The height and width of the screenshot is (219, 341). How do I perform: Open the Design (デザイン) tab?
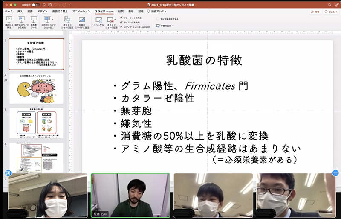click(42, 11)
